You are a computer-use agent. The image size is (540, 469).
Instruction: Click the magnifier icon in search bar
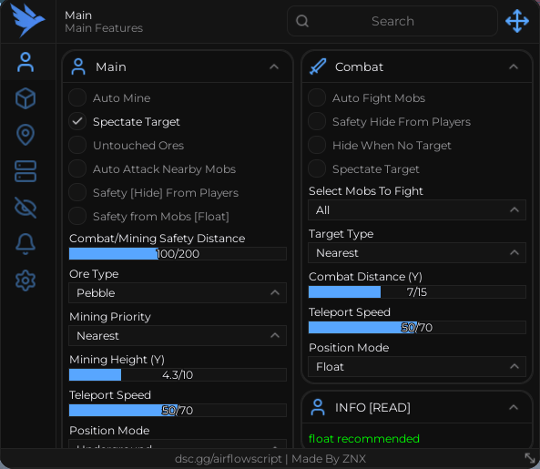tap(302, 21)
